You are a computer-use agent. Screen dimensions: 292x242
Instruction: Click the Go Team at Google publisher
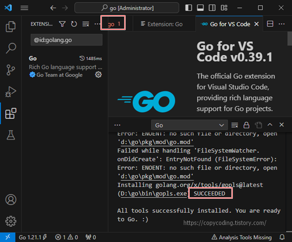click(59, 75)
